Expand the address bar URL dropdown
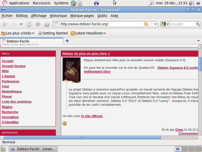The width and height of the screenshot is (202, 152). pyautogui.click(x=156, y=24)
